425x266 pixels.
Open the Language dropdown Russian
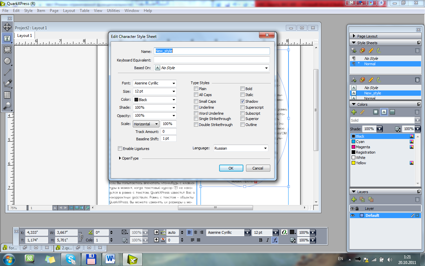(x=241, y=148)
